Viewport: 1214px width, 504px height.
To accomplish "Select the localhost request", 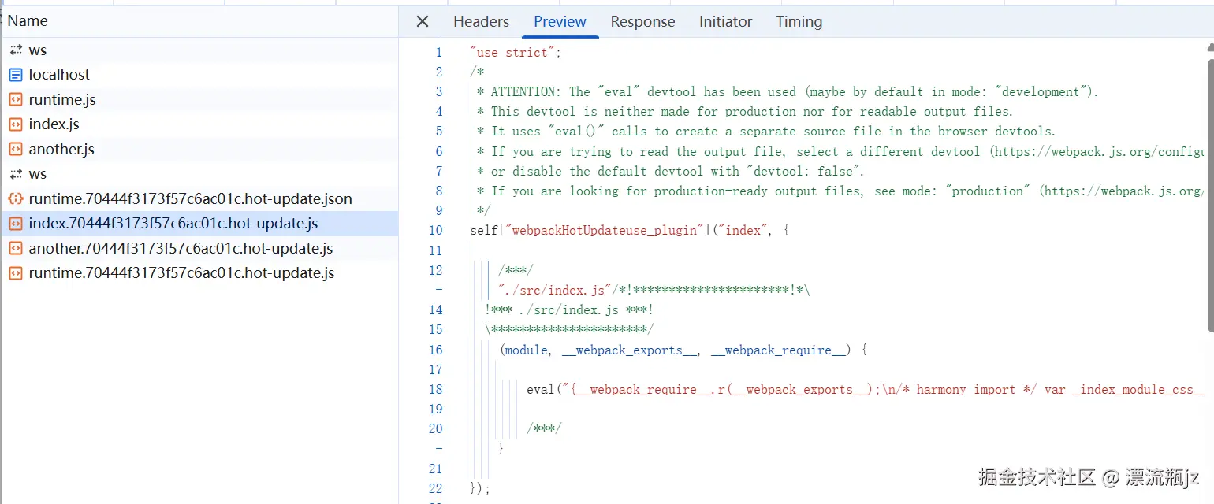I will [x=199, y=75].
